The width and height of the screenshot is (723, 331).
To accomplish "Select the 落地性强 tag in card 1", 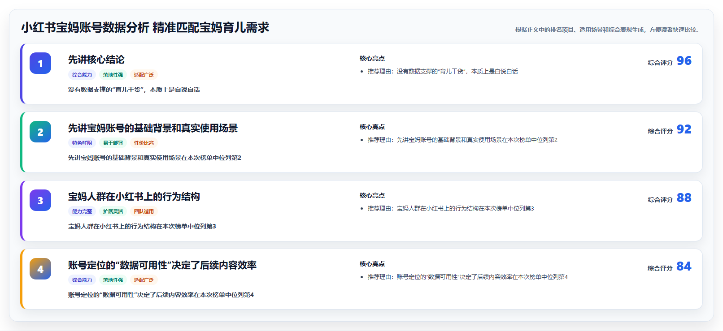I will tap(113, 75).
